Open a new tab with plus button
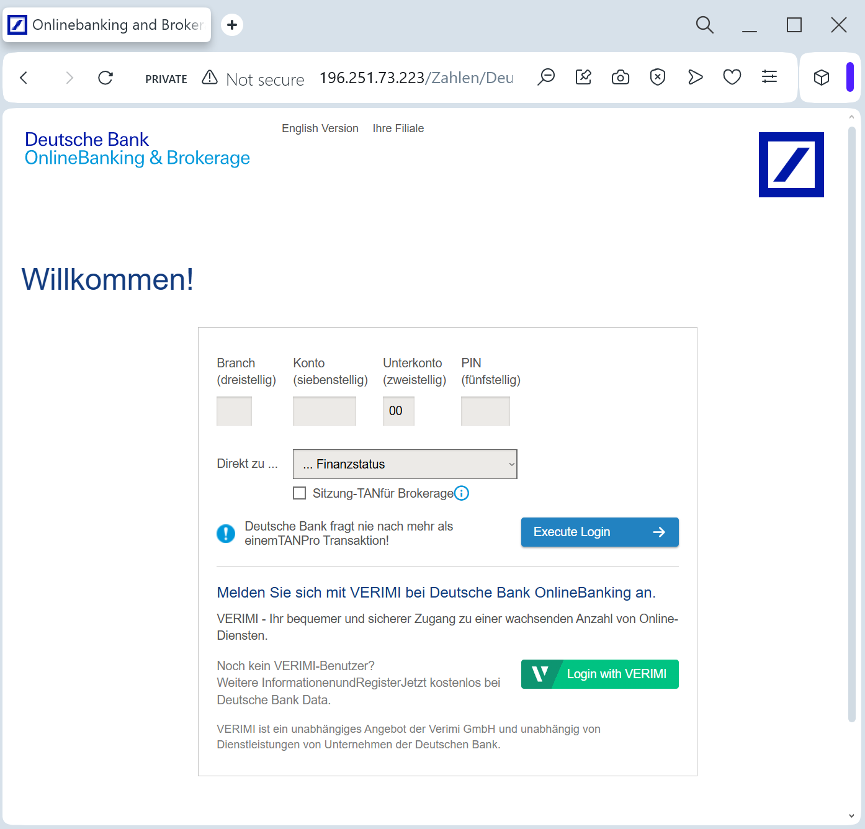Screen dimensions: 865x829 (232, 25)
